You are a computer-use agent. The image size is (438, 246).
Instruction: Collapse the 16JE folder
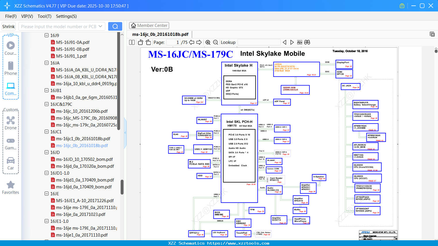pyautogui.click(x=47, y=194)
